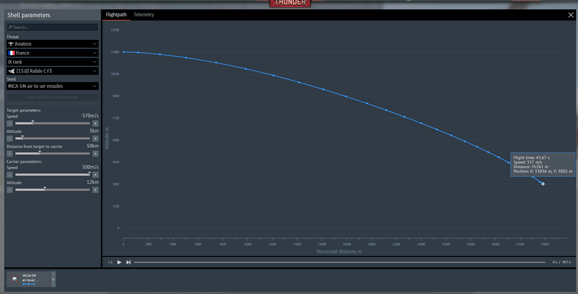The height and width of the screenshot is (294, 578).
Task: Click the France flag icon
Action: pyautogui.click(x=12, y=53)
